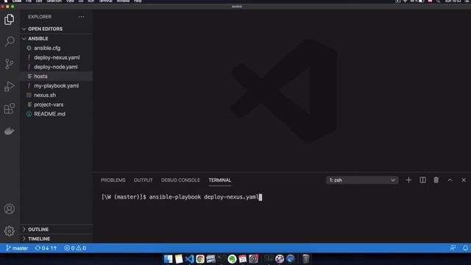The height and width of the screenshot is (265, 471).
Task: Open the notifications bell in the status bar
Action: point(465,248)
